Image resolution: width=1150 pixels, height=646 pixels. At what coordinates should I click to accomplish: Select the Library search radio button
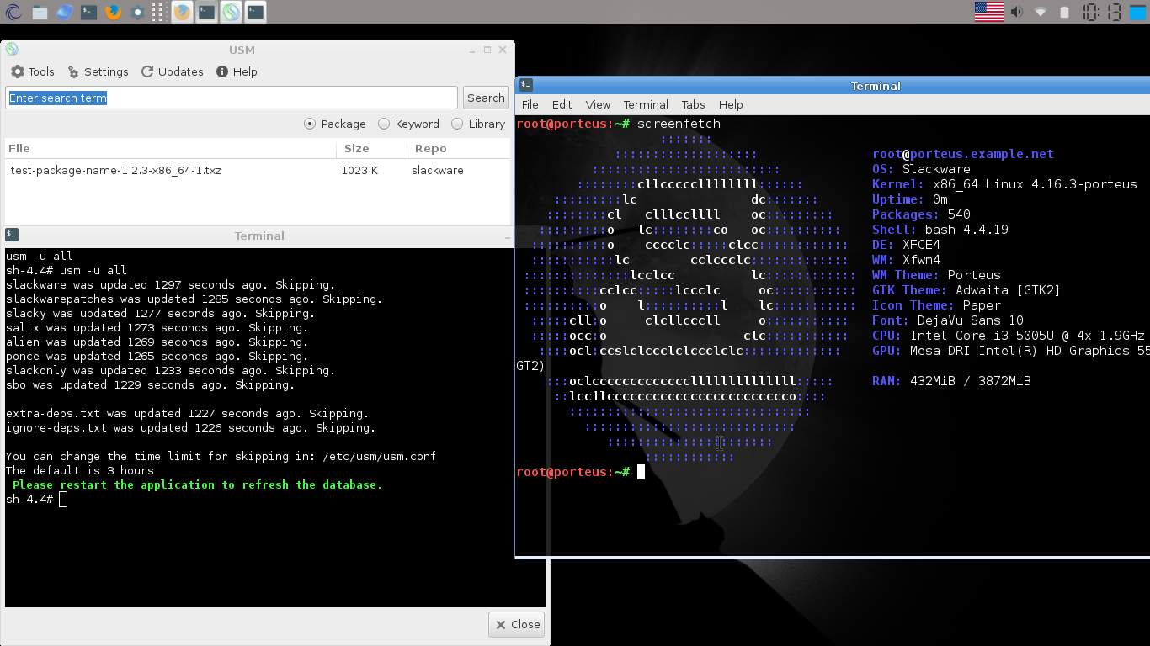[x=456, y=124]
